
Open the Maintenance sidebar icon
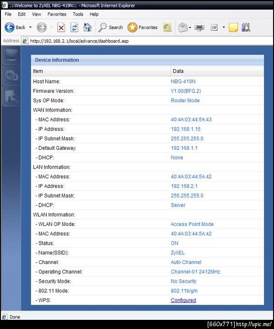11,96
